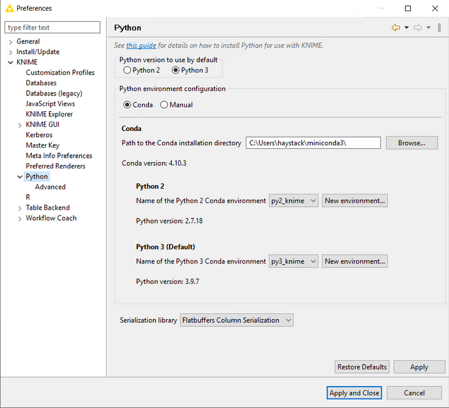The width and height of the screenshot is (449, 408).
Task: Collapse the KNIME tree node
Action: (11, 62)
